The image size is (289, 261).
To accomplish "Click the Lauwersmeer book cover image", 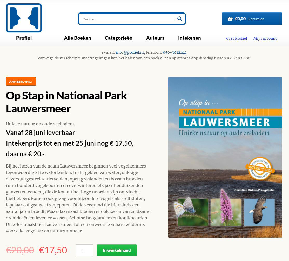I will pyautogui.click(x=225, y=157).
